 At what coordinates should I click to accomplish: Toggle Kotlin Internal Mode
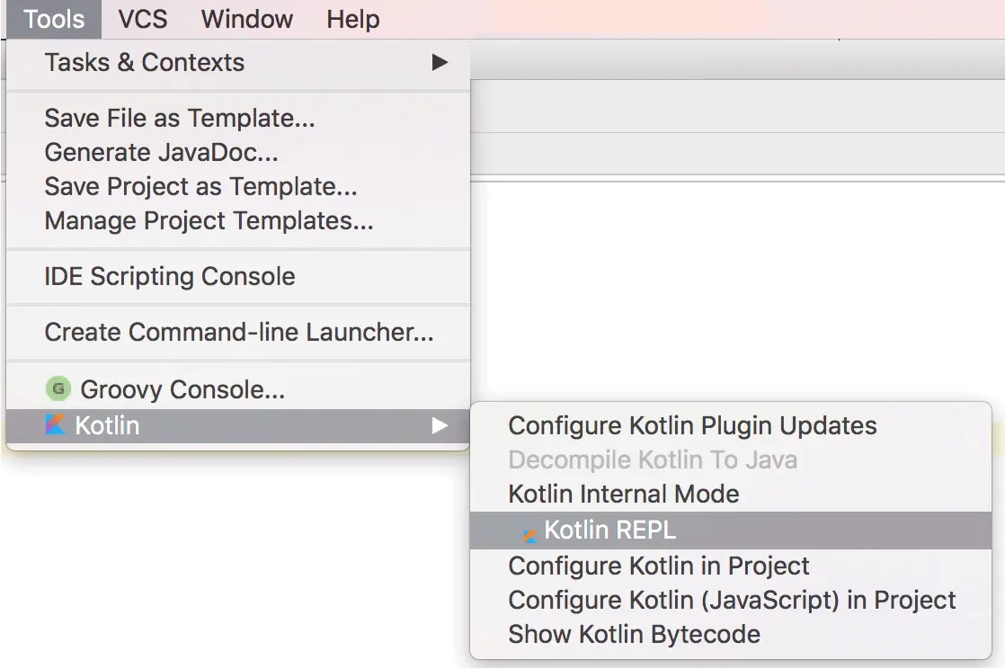coord(731,494)
